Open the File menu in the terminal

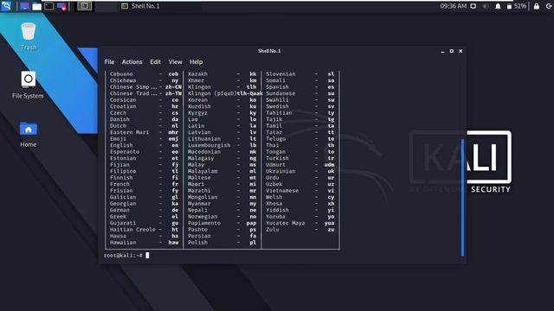109,61
